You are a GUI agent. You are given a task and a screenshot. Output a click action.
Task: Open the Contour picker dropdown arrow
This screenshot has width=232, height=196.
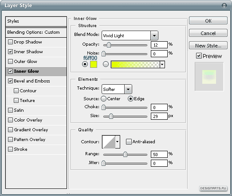[118, 142]
